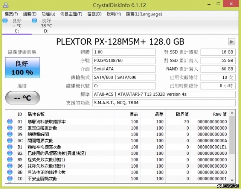Viewport: 241px width, 189px height.
Task: Select the row 無法校正的錯誤次數
Action: tap(117, 172)
